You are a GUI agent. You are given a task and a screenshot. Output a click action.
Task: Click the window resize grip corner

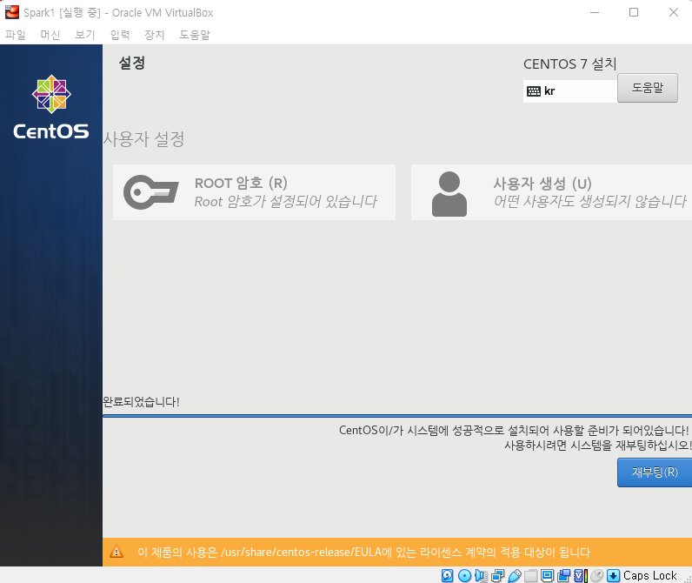pos(688,579)
